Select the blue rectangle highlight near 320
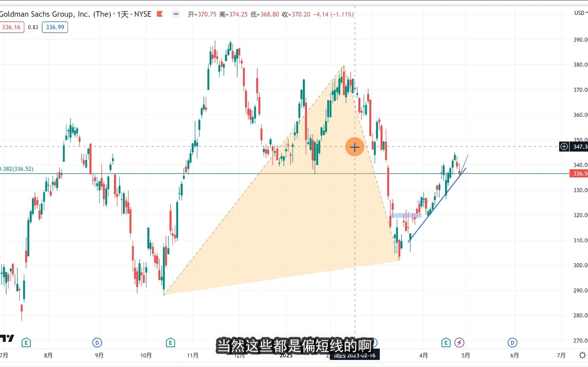588x367 pixels. pos(406,215)
